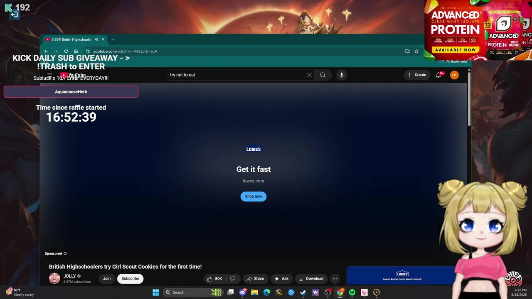Click the Lowe's companion banner ad
This screenshot has width=532, height=299.
[401, 276]
